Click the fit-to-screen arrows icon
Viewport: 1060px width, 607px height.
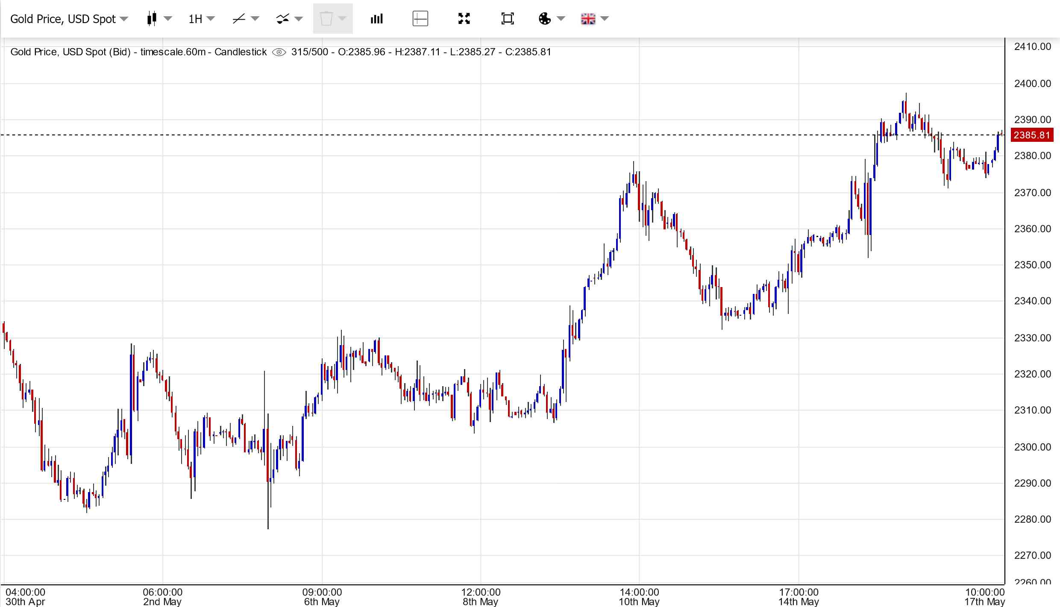pos(464,19)
